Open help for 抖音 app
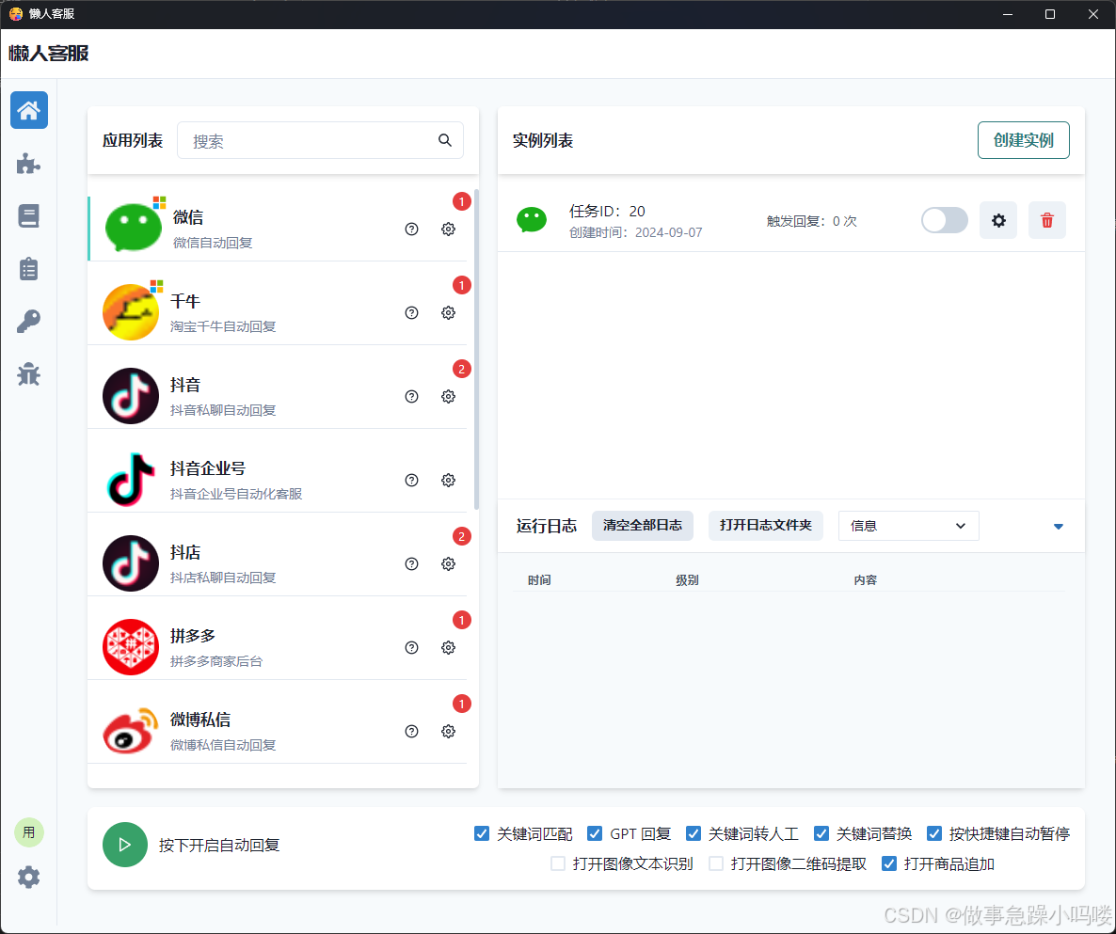Image resolution: width=1116 pixels, height=934 pixels. pyautogui.click(x=411, y=396)
